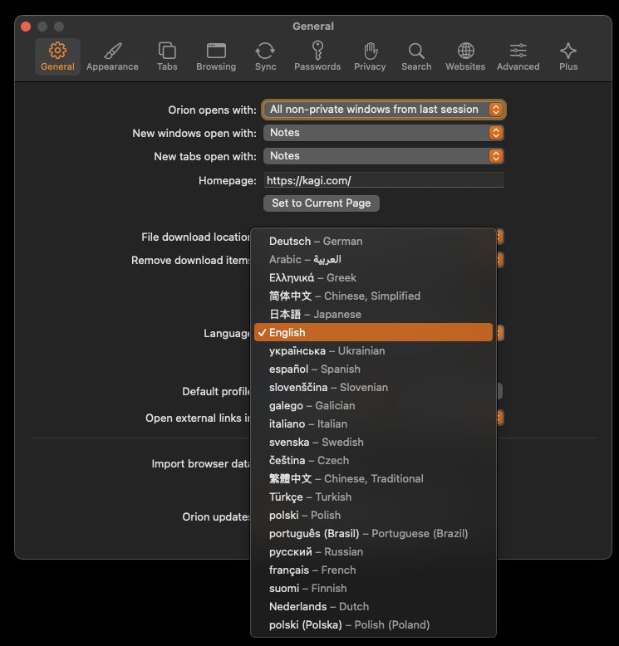Open Browsing preferences icon
The width and height of the screenshot is (619, 646).
pos(216,56)
